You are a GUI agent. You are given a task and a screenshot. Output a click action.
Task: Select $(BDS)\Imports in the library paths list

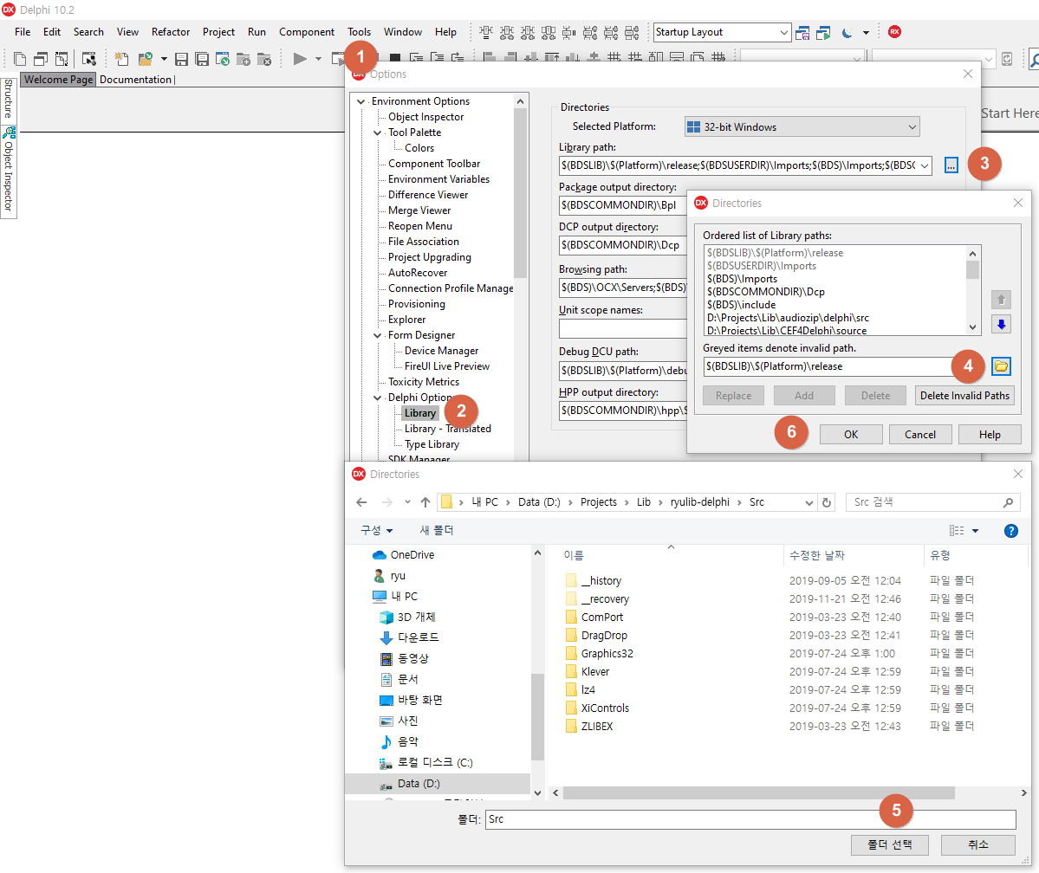[x=742, y=279]
